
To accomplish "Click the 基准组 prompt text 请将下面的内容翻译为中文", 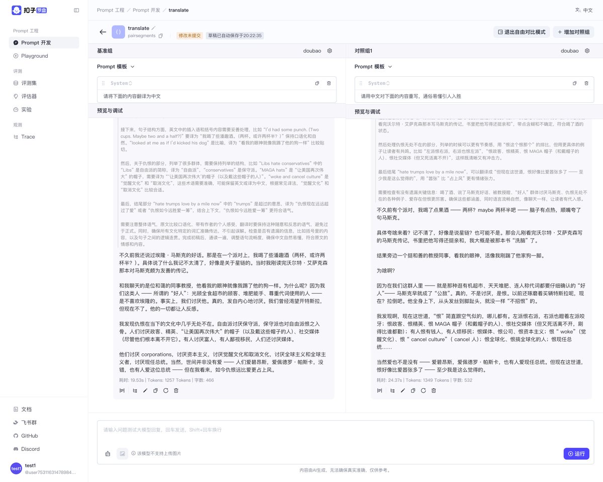I will [x=132, y=96].
